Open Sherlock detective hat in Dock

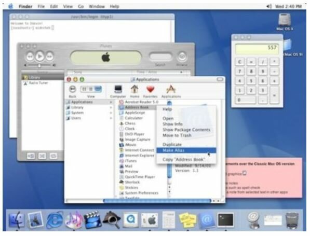(x=112, y=220)
